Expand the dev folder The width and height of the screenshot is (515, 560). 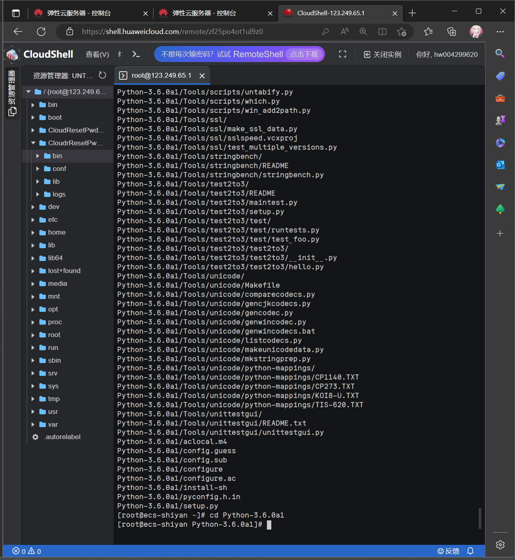point(33,207)
